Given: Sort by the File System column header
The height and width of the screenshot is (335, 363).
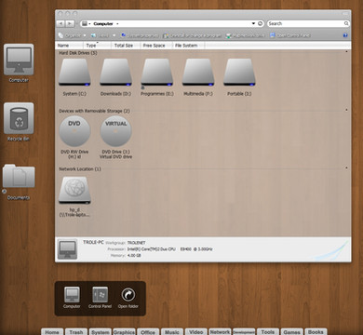Looking at the screenshot, I should 188,46.
